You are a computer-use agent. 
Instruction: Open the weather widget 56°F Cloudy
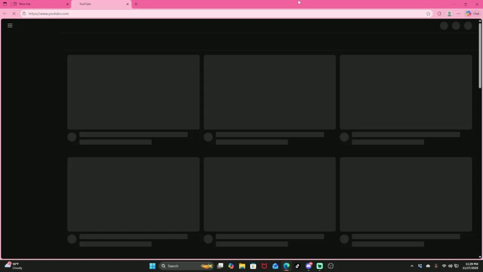pos(14,266)
